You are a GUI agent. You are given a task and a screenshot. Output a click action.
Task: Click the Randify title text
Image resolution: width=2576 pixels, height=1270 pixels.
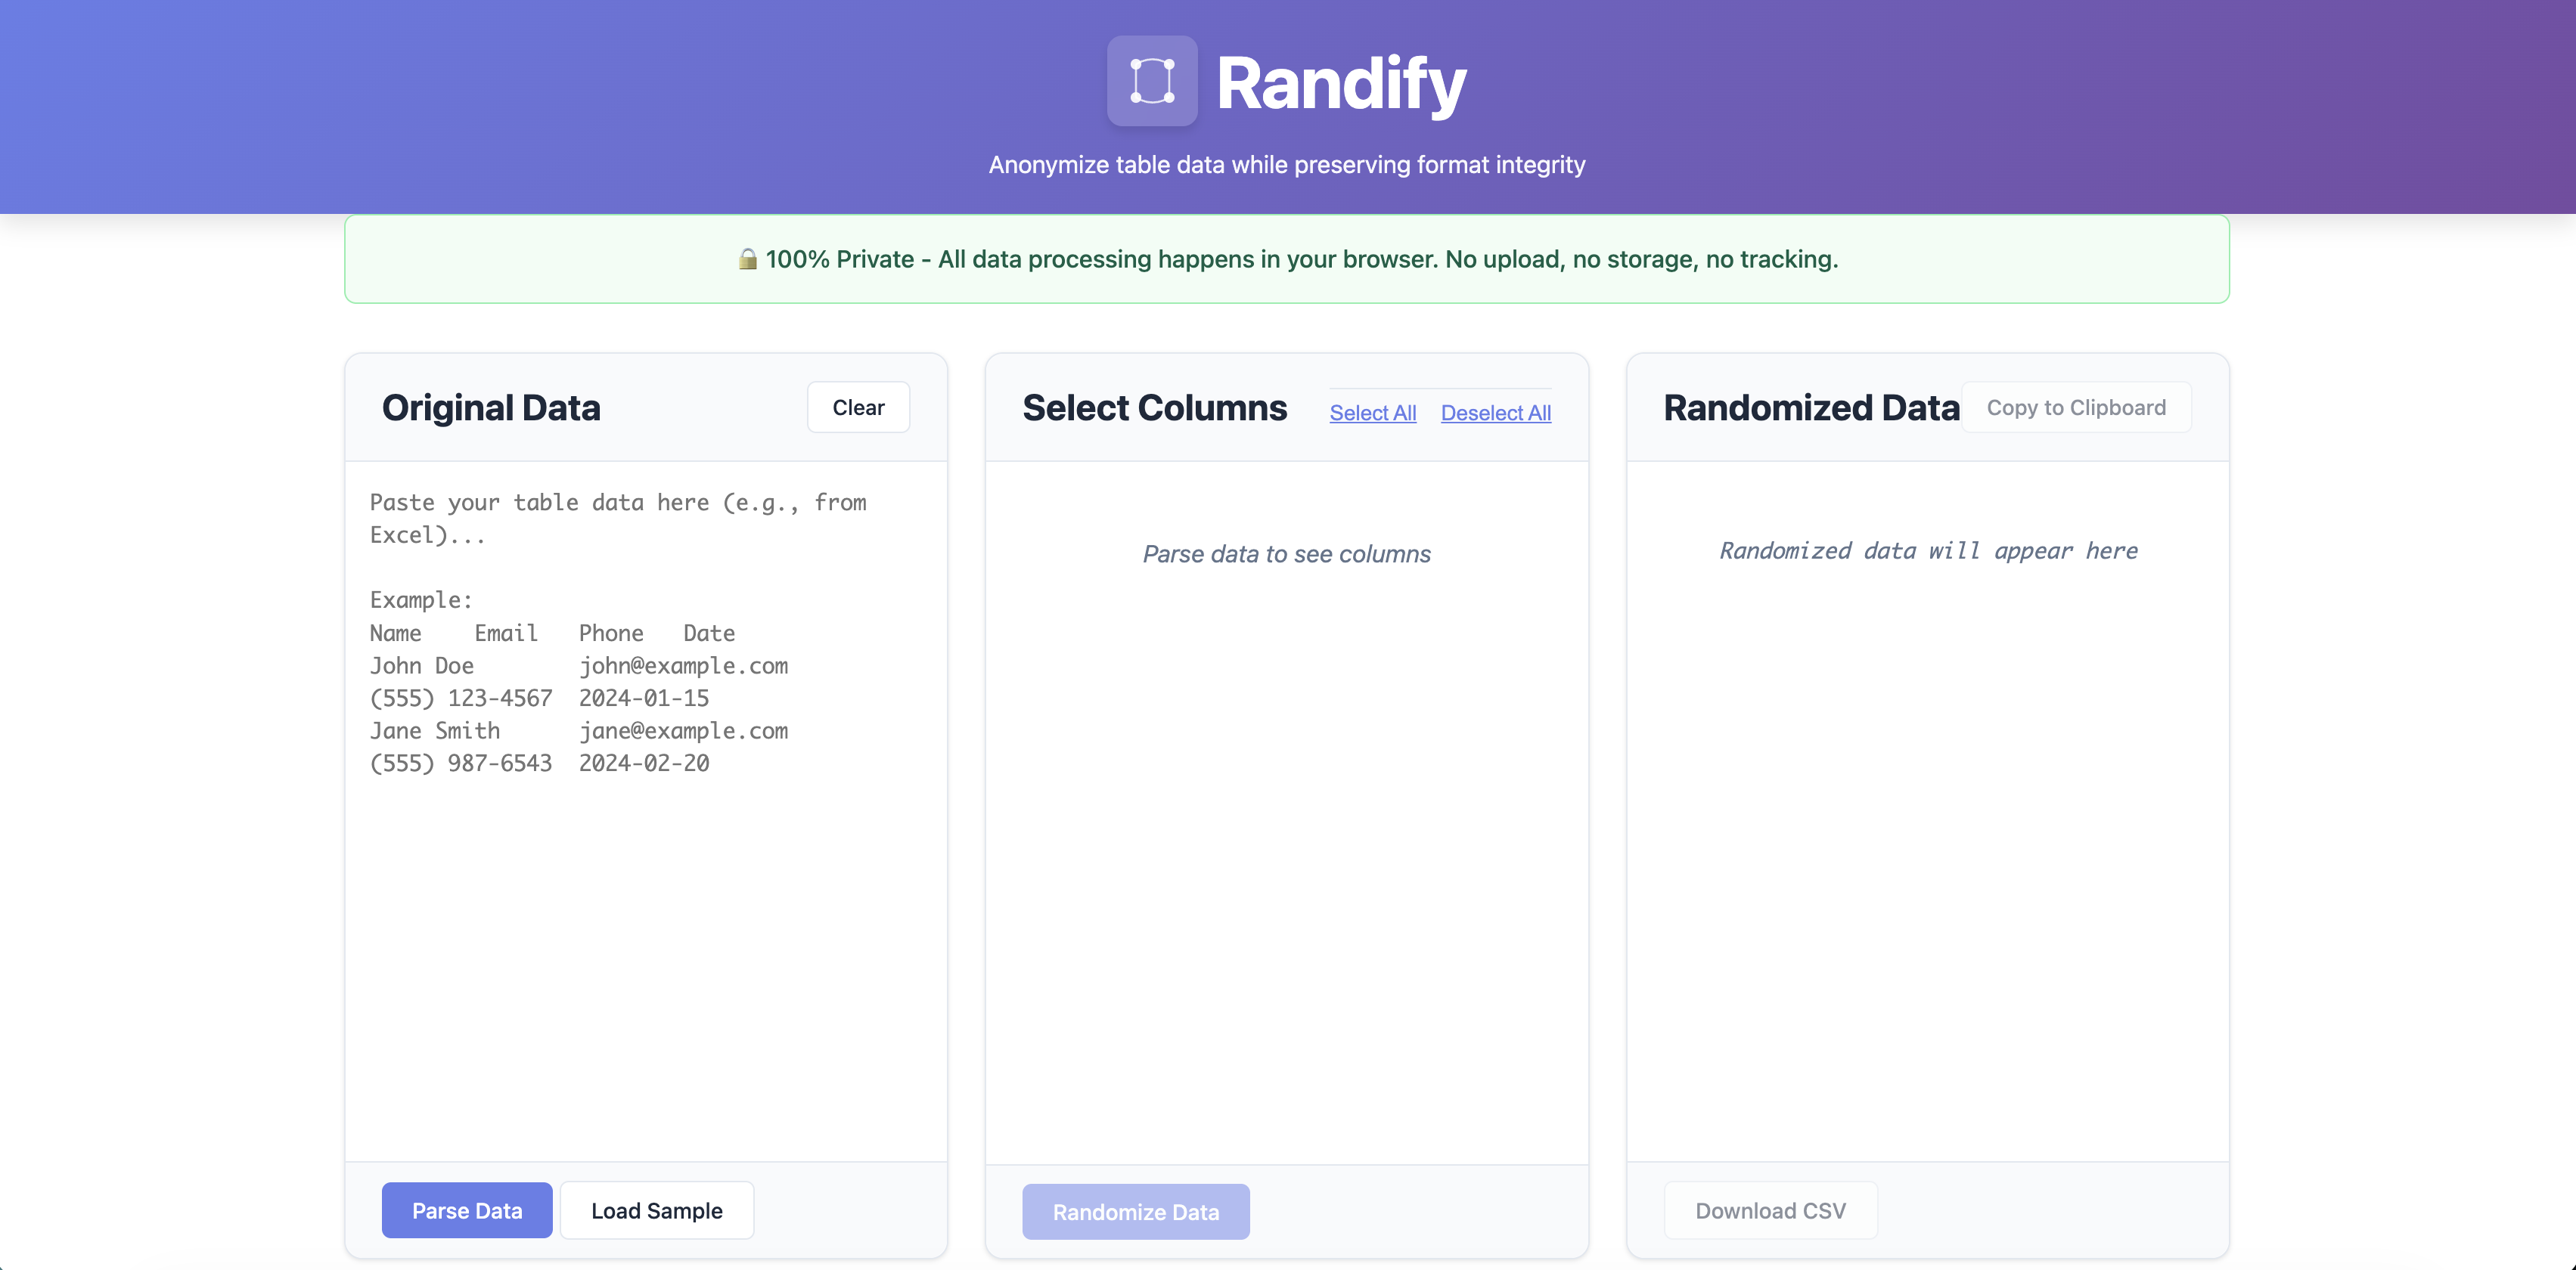1341,83
